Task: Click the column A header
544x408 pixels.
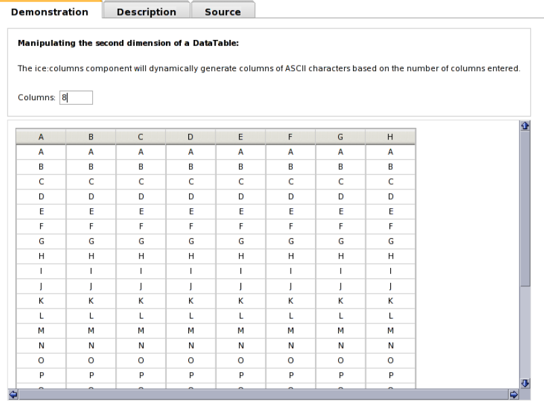Action: 41,137
